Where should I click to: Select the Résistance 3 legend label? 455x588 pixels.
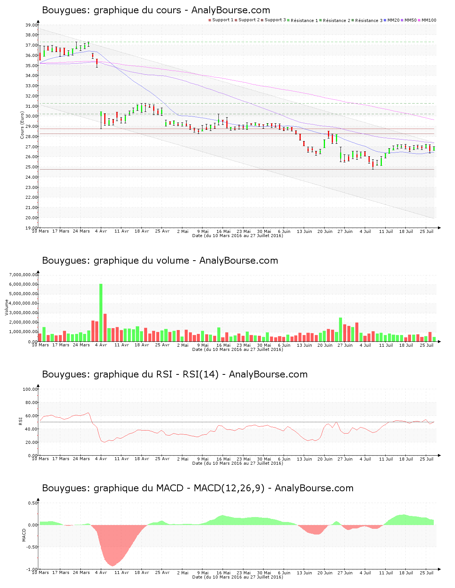pyautogui.click(x=369, y=20)
